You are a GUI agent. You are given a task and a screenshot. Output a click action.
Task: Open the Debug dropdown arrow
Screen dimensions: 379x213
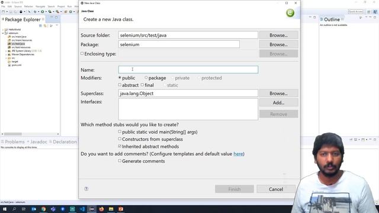(38, 12)
